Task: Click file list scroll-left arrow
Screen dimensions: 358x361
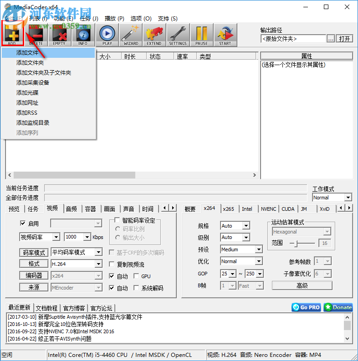Action: [x=10, y=175]
